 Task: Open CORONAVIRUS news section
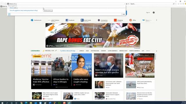[35, 51]
